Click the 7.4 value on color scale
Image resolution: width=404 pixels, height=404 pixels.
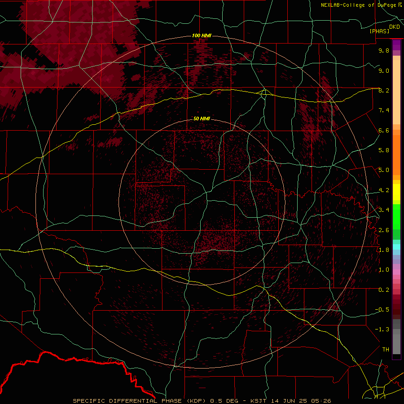(384, 110)
